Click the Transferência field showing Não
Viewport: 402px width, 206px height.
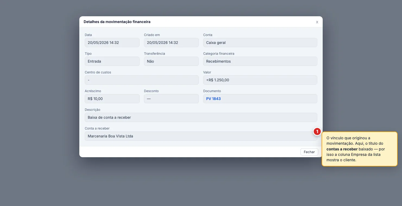point(171,61)
